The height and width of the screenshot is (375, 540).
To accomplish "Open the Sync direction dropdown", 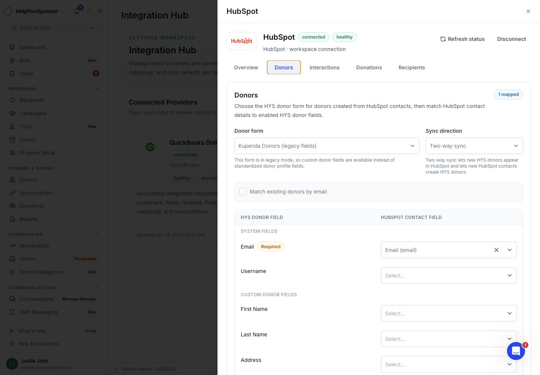I will coord(474,146).
